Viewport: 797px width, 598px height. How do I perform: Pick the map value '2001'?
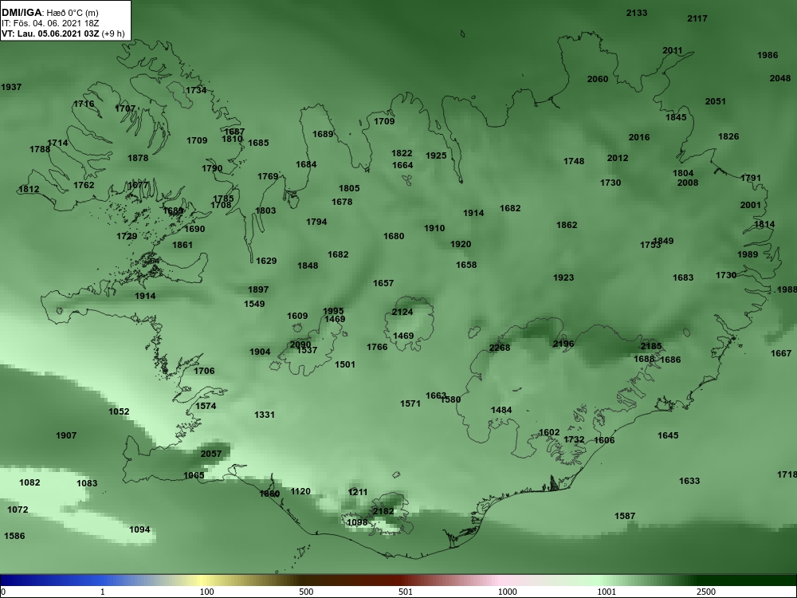click(750, 205)
